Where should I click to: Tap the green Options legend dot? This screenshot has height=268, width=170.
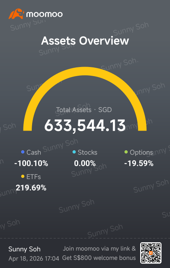pos(126,152)
